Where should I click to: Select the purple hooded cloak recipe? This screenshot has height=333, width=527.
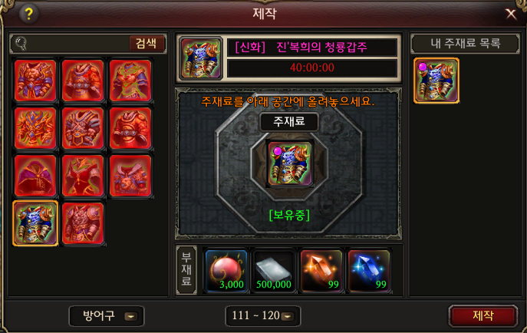(x=35, y=176)
